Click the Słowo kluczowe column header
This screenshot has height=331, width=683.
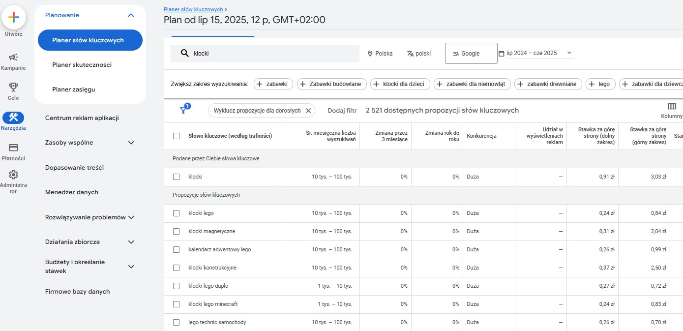(230, 136)
